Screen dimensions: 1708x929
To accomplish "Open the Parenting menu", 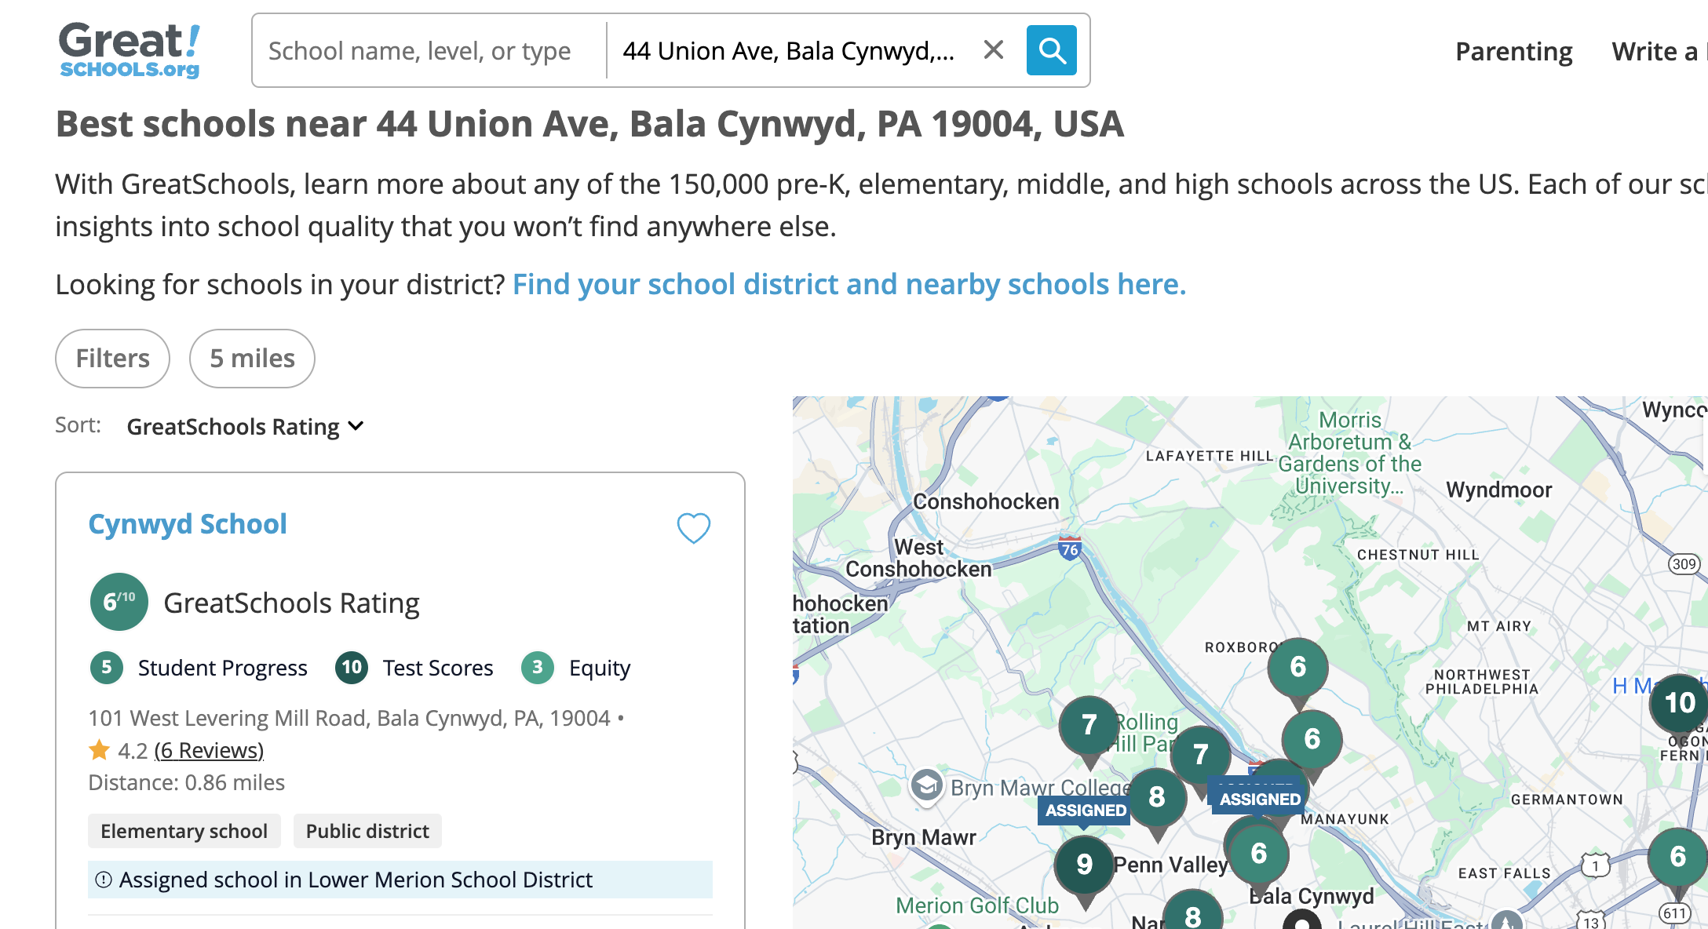I will [1513, 52].
